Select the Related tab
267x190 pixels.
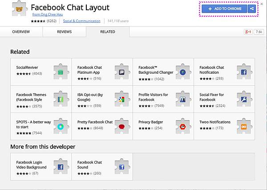[108, 32]
